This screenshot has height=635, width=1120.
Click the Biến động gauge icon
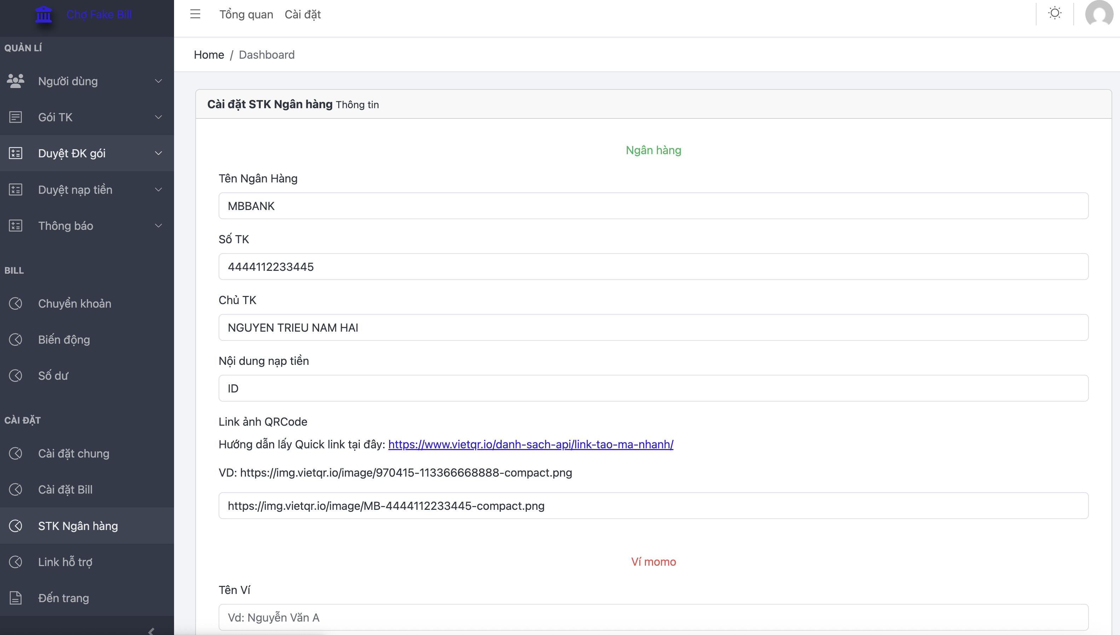(16, 340)
